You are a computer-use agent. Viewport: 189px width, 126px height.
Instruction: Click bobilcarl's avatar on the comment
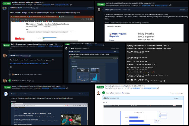pos(5,55)
